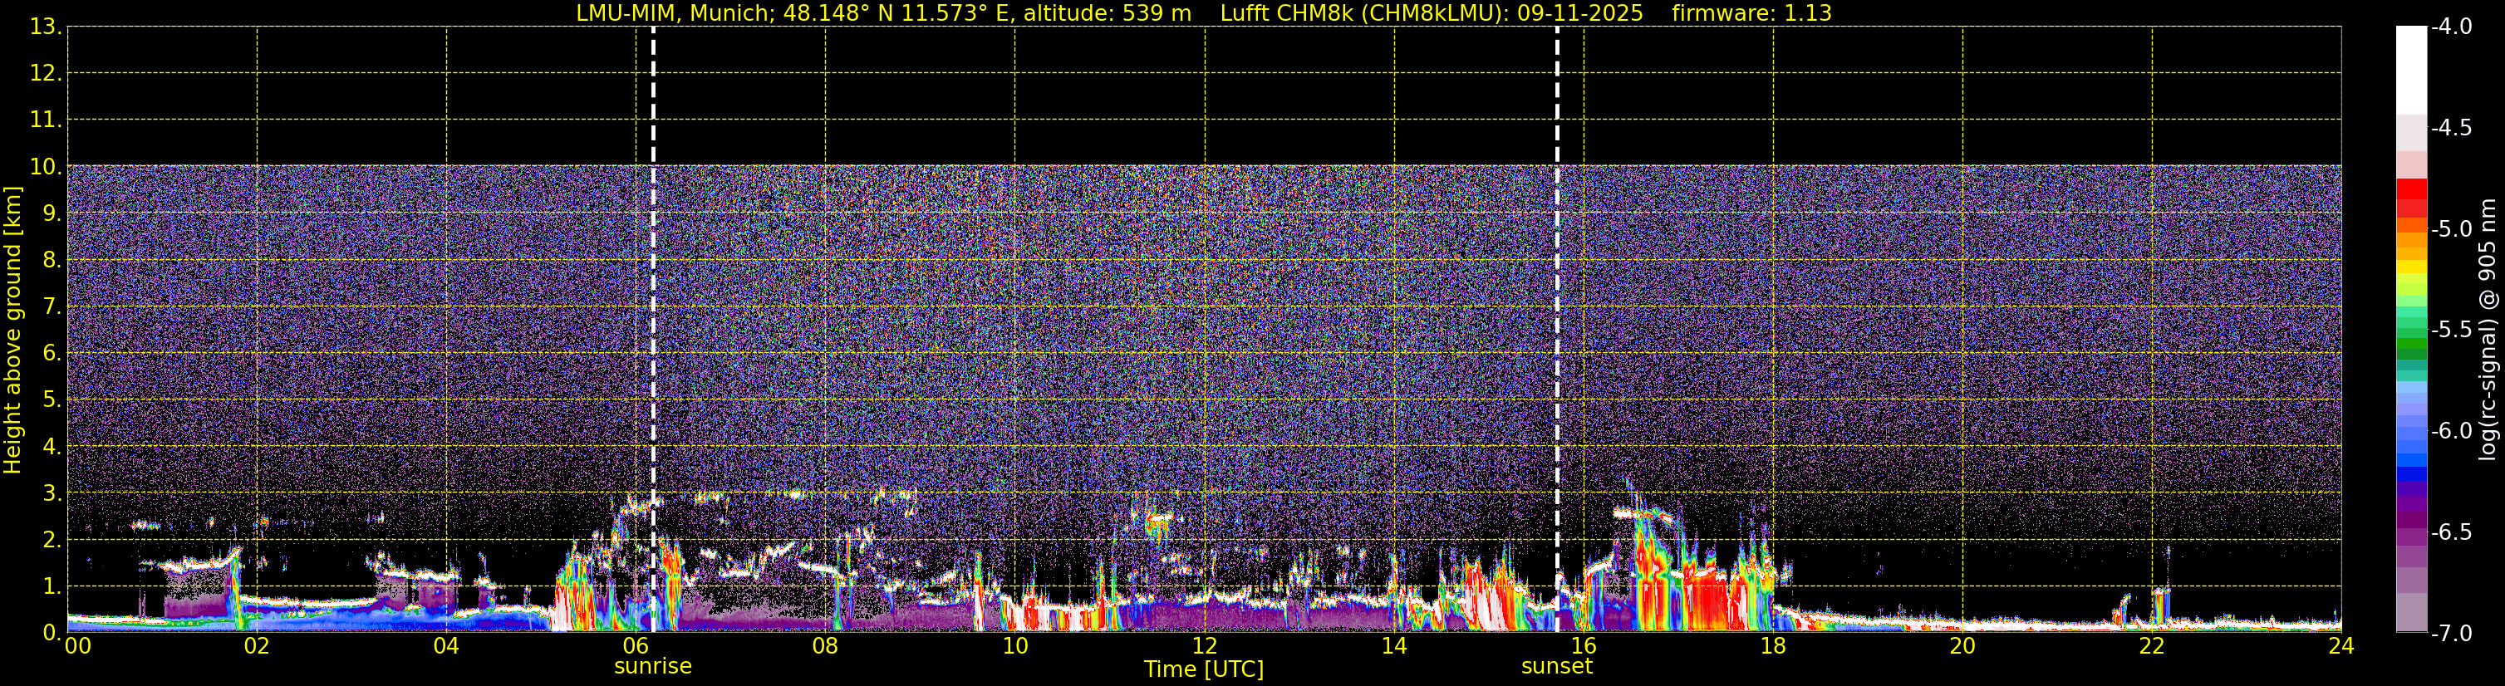Click the height axis tick label "2."

[52, 541]
